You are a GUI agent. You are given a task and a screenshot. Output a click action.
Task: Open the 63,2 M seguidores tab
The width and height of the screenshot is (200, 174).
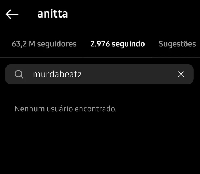pos(44,44)
